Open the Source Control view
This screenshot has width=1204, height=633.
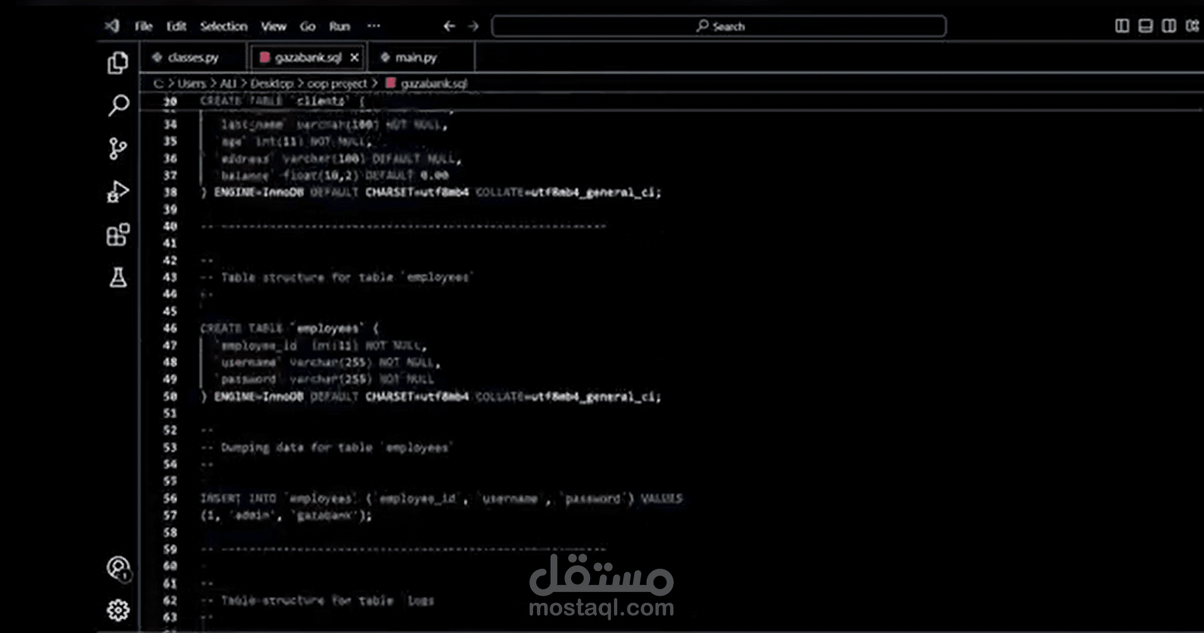118,149
